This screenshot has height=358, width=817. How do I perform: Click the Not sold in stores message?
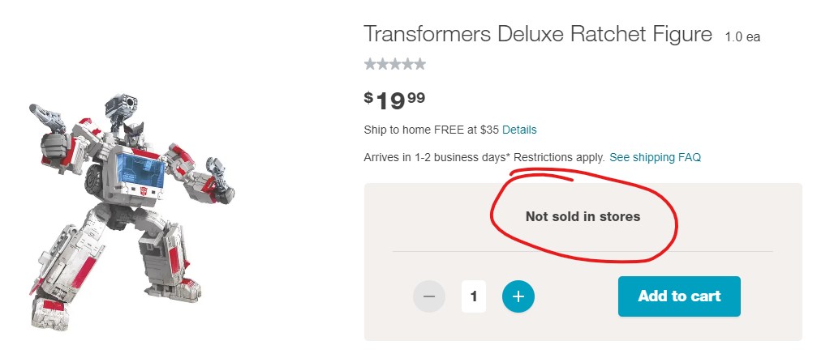click(583, 216)
